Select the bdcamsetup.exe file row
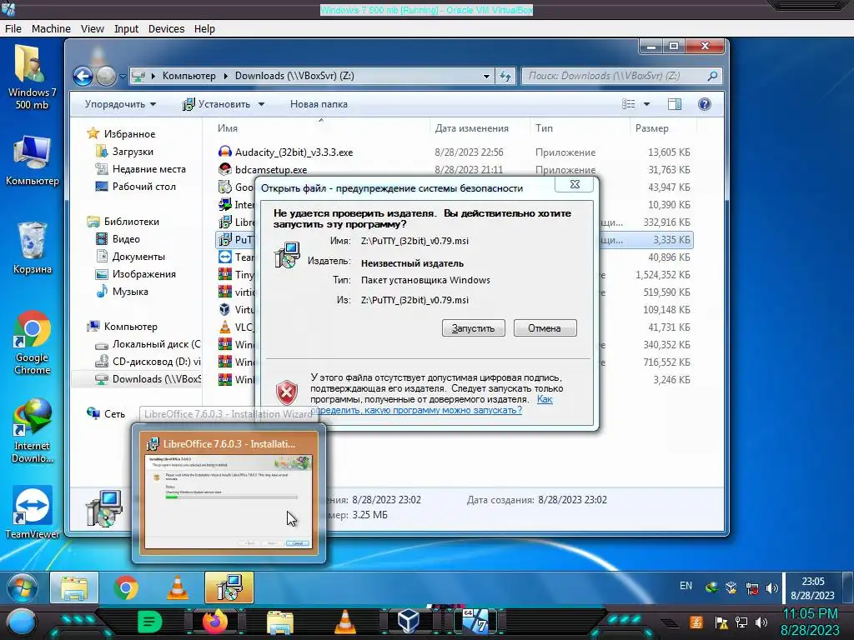This screenshot has width=854, height=640. (455, 170)
